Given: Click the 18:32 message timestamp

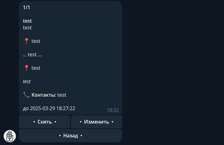Looking at the screenshot, I should (113, 110).
